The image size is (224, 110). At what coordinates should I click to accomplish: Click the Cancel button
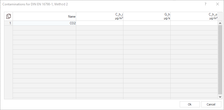click(x=211, y=104)
